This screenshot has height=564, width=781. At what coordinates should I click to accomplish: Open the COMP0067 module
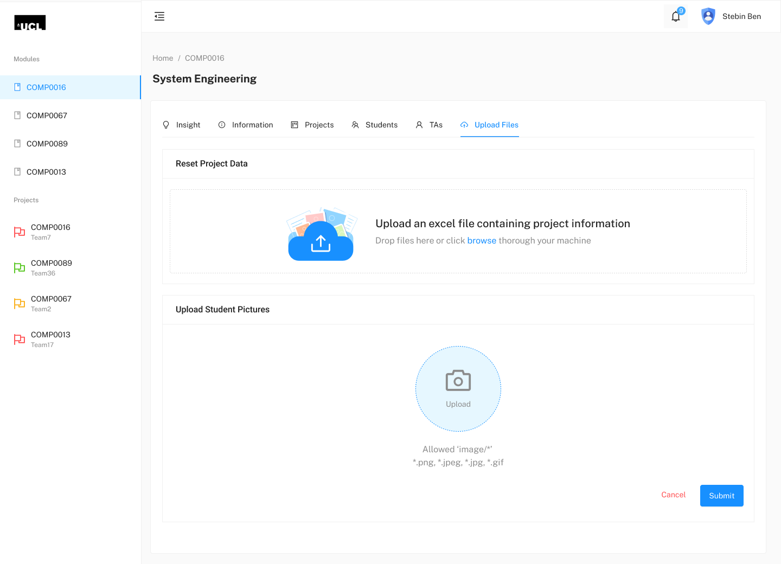(71, 116)
